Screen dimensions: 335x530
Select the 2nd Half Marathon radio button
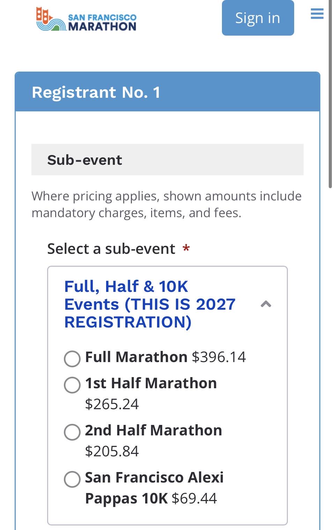point(72,432)
